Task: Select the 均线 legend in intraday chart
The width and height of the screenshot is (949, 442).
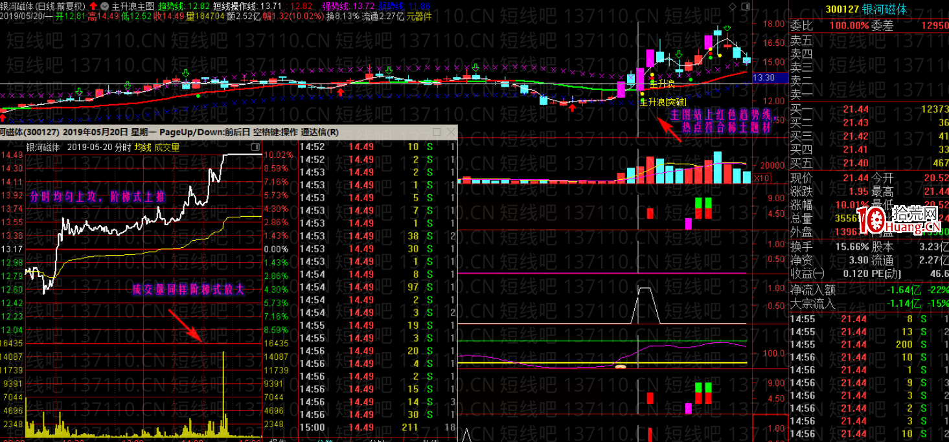Action: [143, 147]
